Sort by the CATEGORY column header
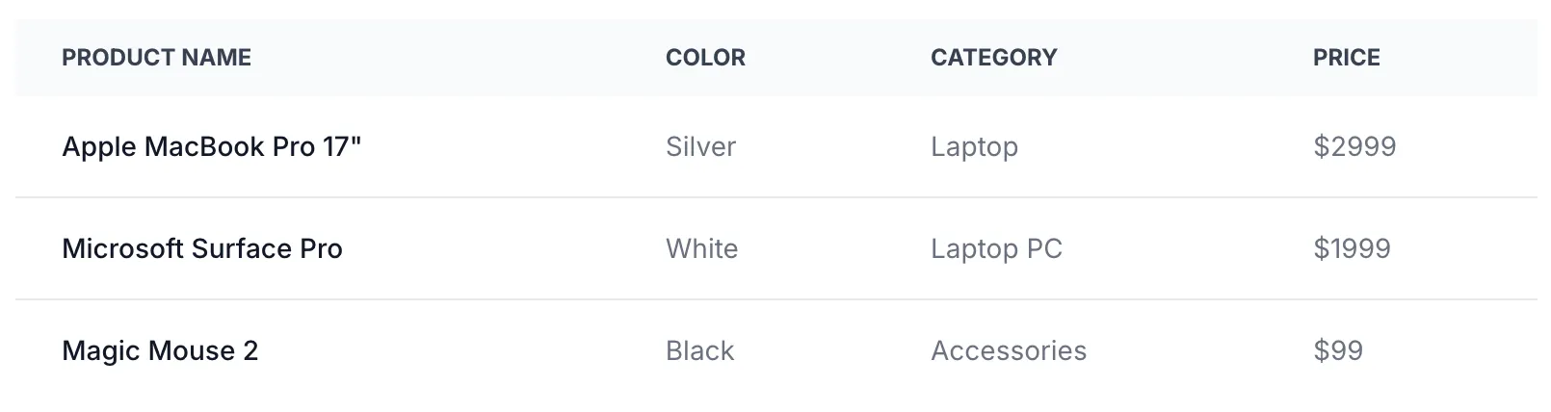Image resolution: width=1551 pixels, height=412 pixels. tap(993, 58)
